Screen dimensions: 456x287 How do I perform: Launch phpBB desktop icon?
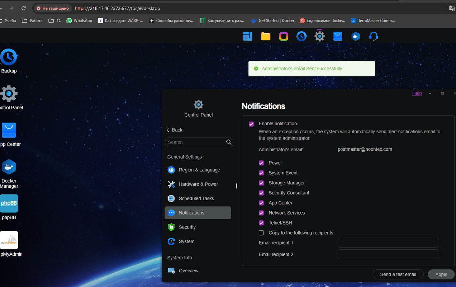(x=9, y=203)
